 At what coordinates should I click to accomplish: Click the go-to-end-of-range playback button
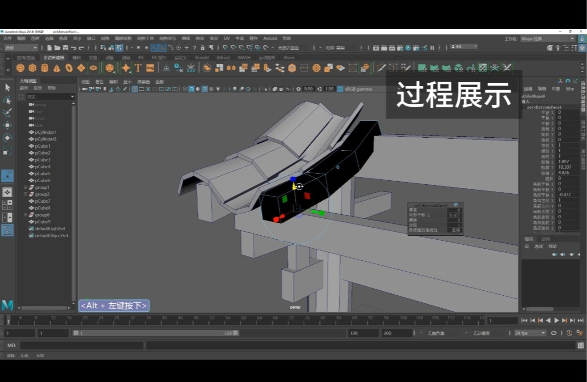point(581,320)
